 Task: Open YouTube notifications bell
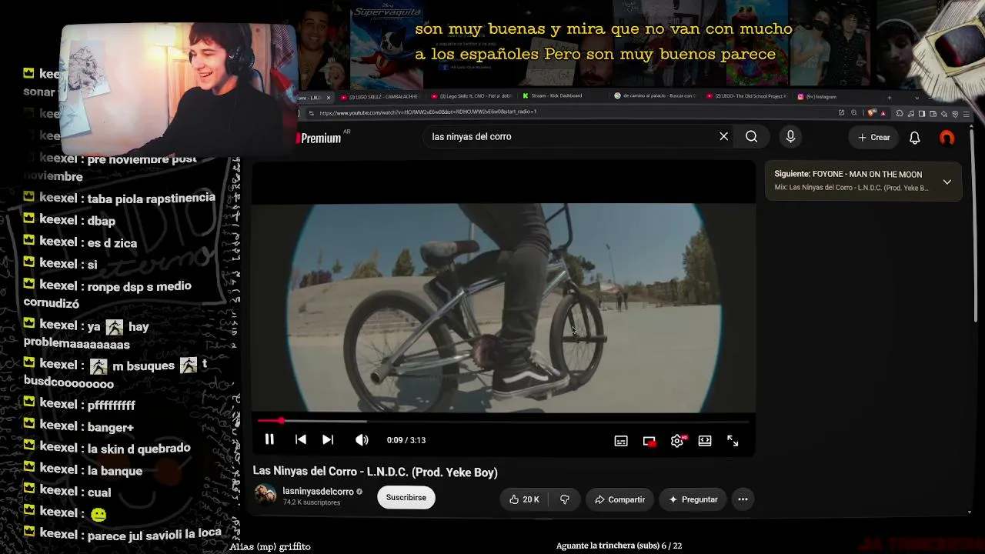click(915, 138)
